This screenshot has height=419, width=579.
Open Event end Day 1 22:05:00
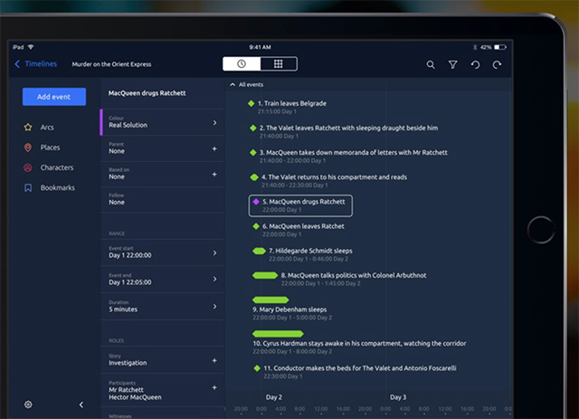click(163, 280)
